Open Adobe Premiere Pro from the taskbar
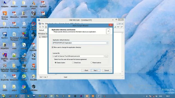Viewport: 175px width, 98px height. click(81, 96)
